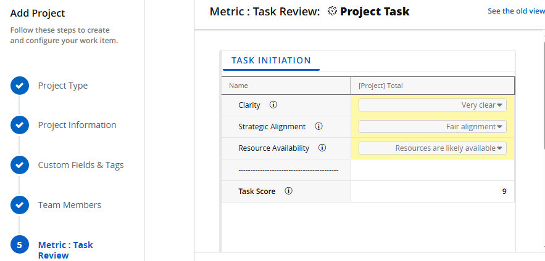
Task: Click the step 5 number circle
Action: click(20, 245)
